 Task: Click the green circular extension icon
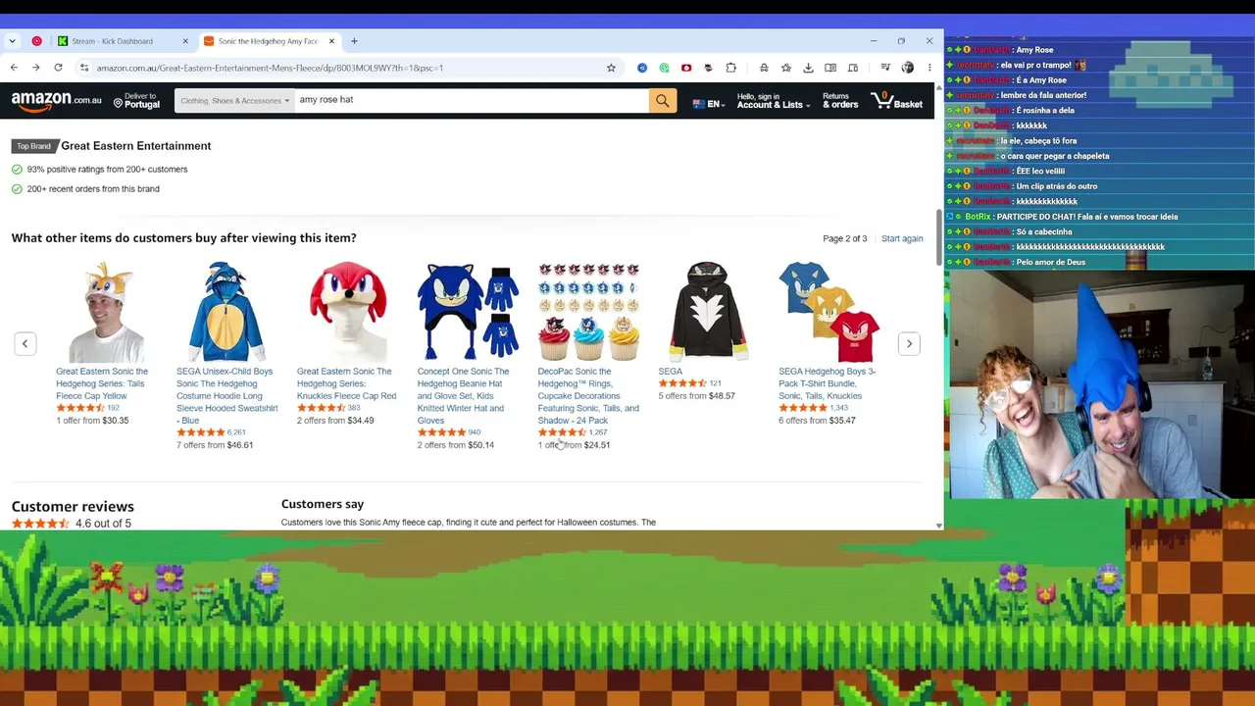[664, 68]
